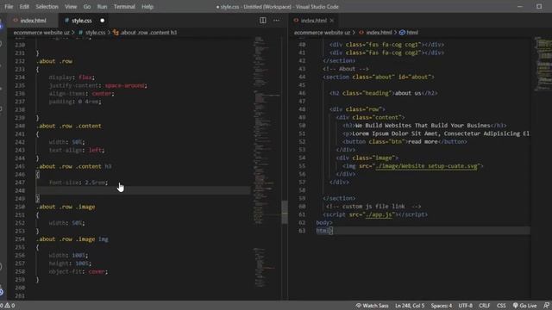Open the File menu
The height and width of the screenshot is (310, 552).
click(9, 7)
